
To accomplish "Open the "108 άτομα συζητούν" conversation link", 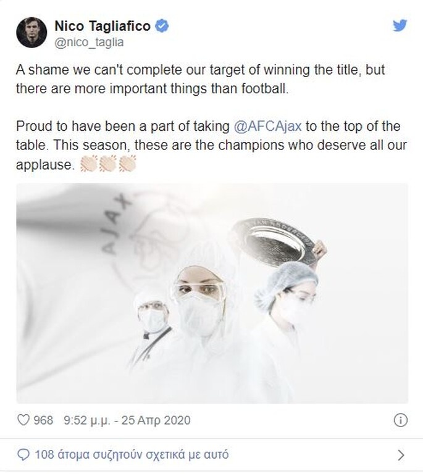I will click(x=132, y=455).
